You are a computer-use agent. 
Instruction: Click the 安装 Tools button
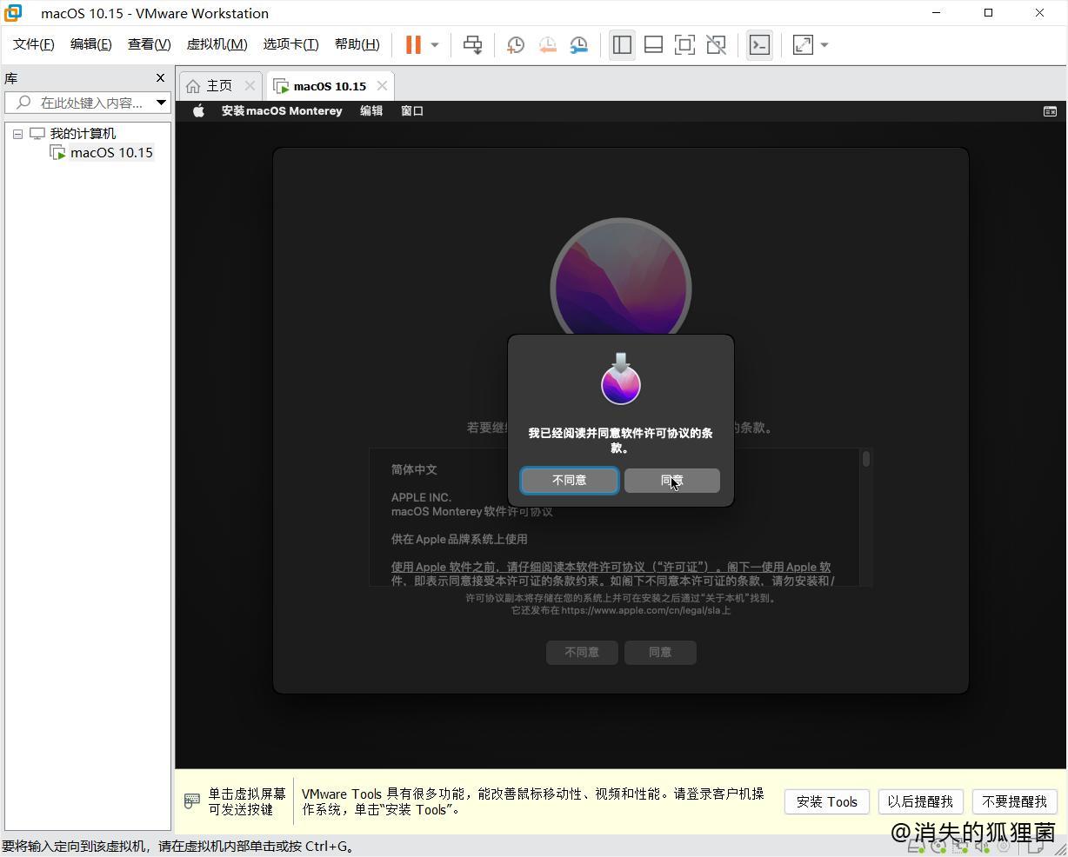[827, 801]
